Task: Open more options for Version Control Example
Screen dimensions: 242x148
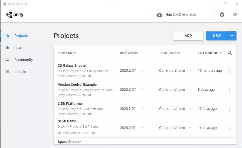Action: click(229, 90)
